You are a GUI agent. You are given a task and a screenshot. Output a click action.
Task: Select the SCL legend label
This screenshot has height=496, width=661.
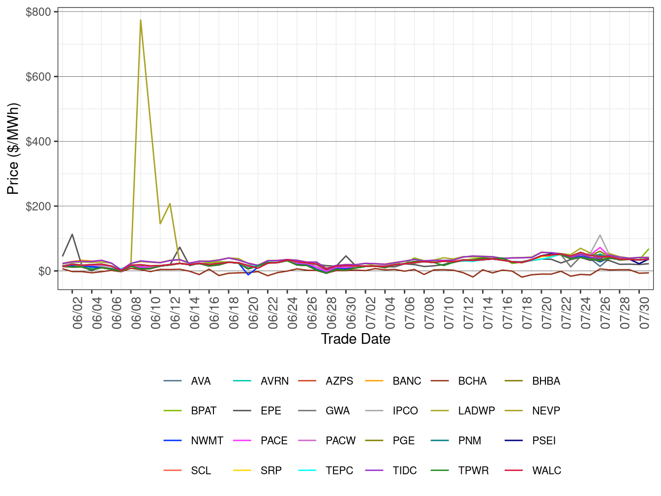201,471
